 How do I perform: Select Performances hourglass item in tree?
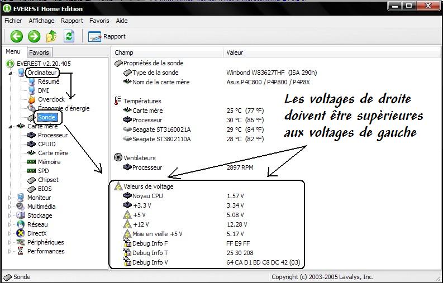click(21, 251)
